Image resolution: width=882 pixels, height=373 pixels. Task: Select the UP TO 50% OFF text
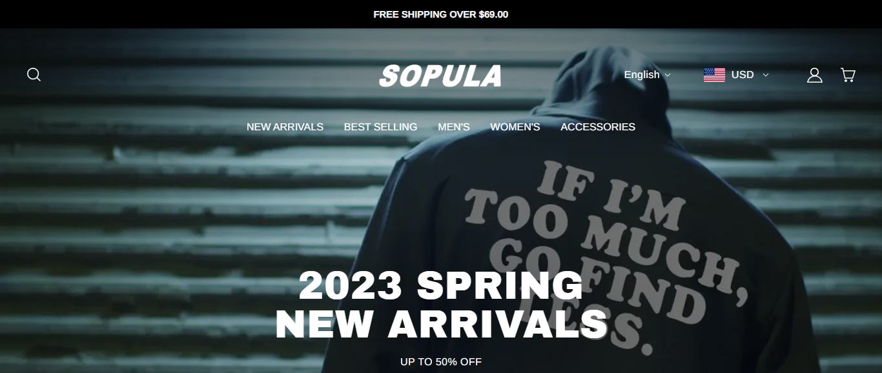coord(441,362)
